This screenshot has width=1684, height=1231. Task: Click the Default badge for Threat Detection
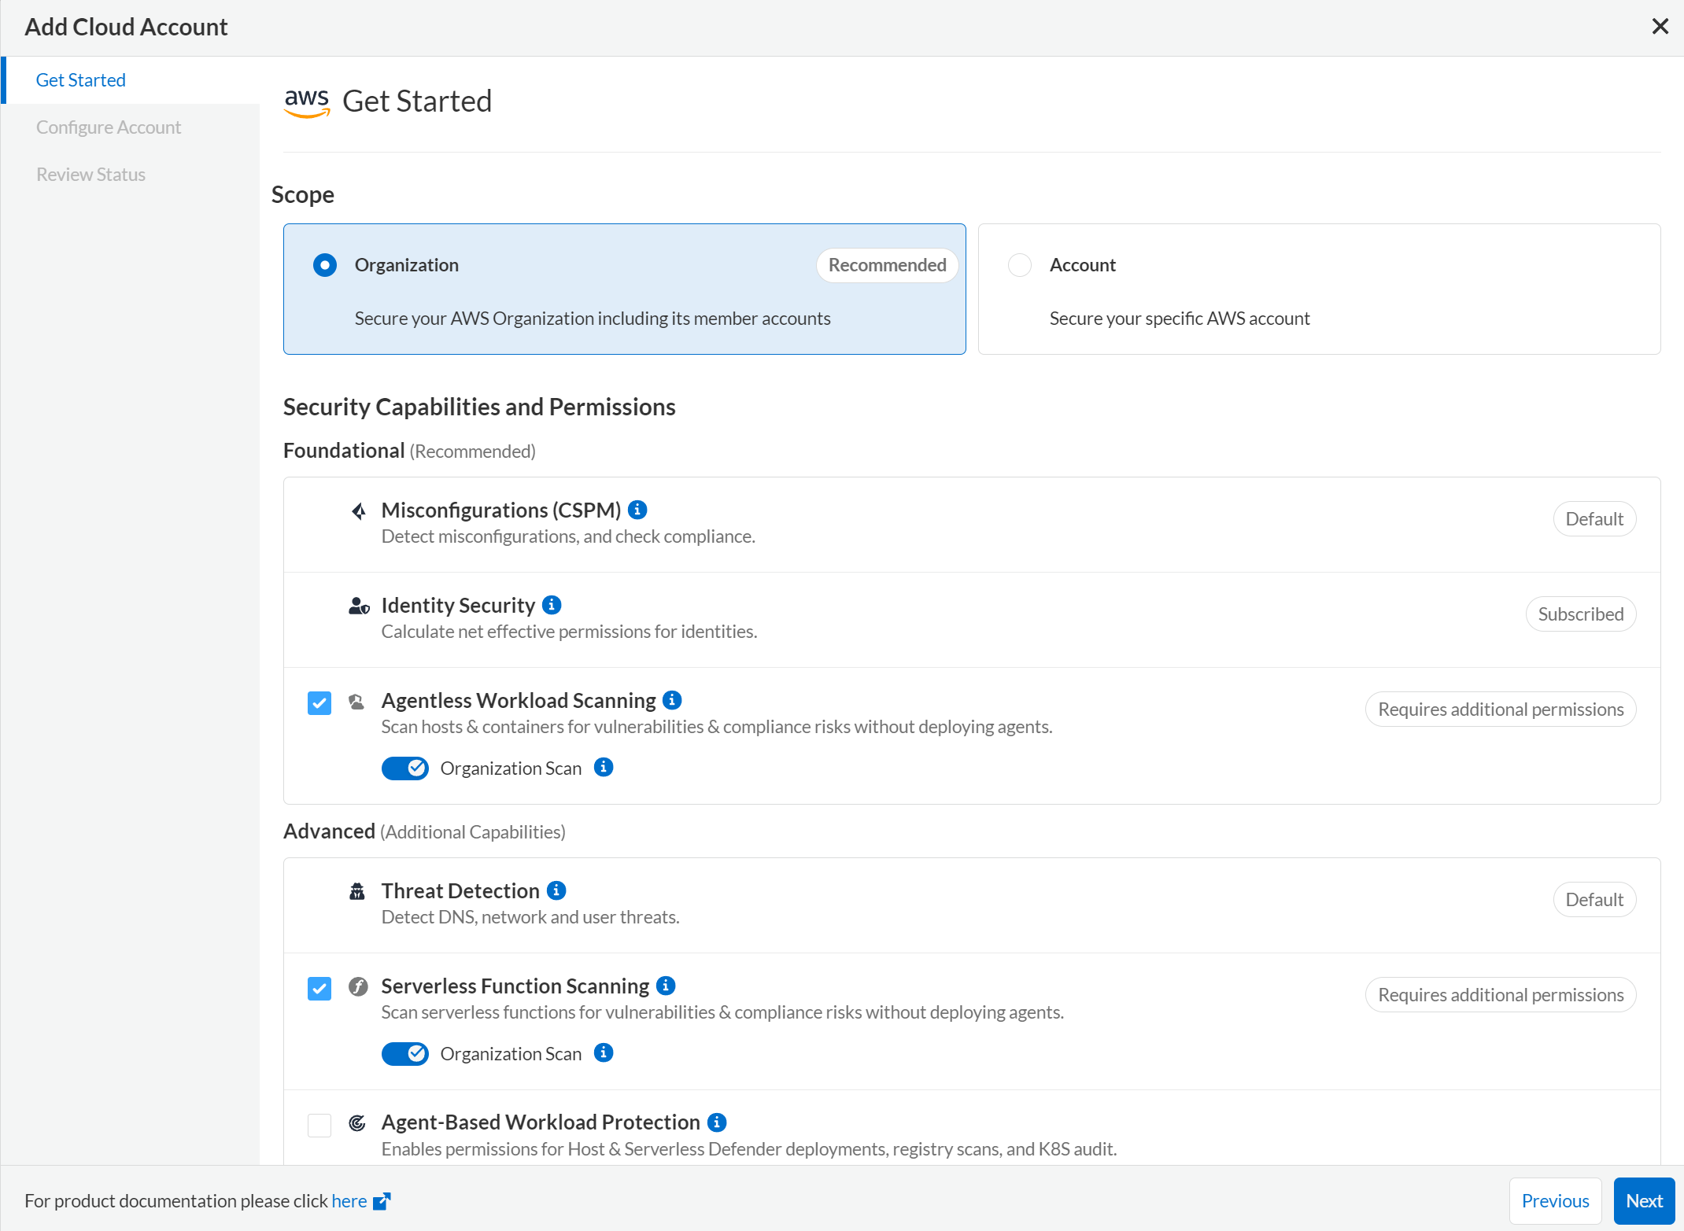(1594, 900)
